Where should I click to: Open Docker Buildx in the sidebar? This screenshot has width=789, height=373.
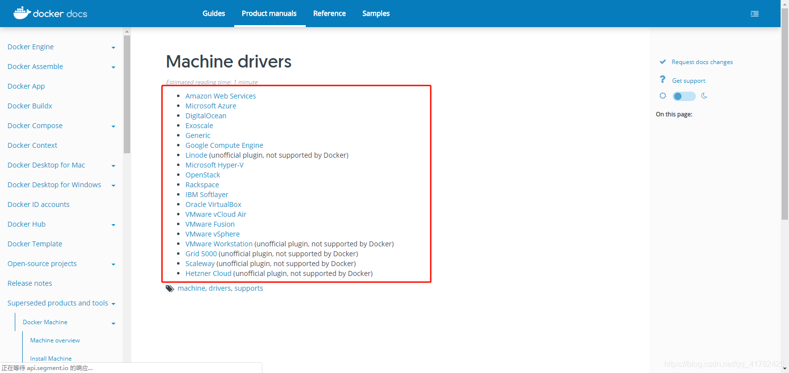pyautogui.click(x=30, y=106)
